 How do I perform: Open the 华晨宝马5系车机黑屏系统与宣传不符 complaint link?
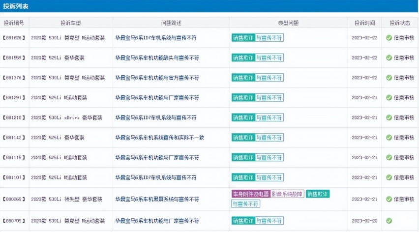(x=157, y=199)
